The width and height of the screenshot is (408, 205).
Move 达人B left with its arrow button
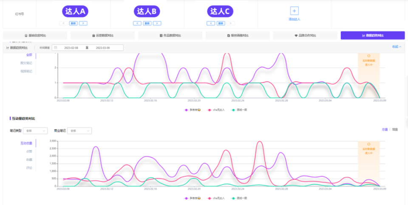137,23
